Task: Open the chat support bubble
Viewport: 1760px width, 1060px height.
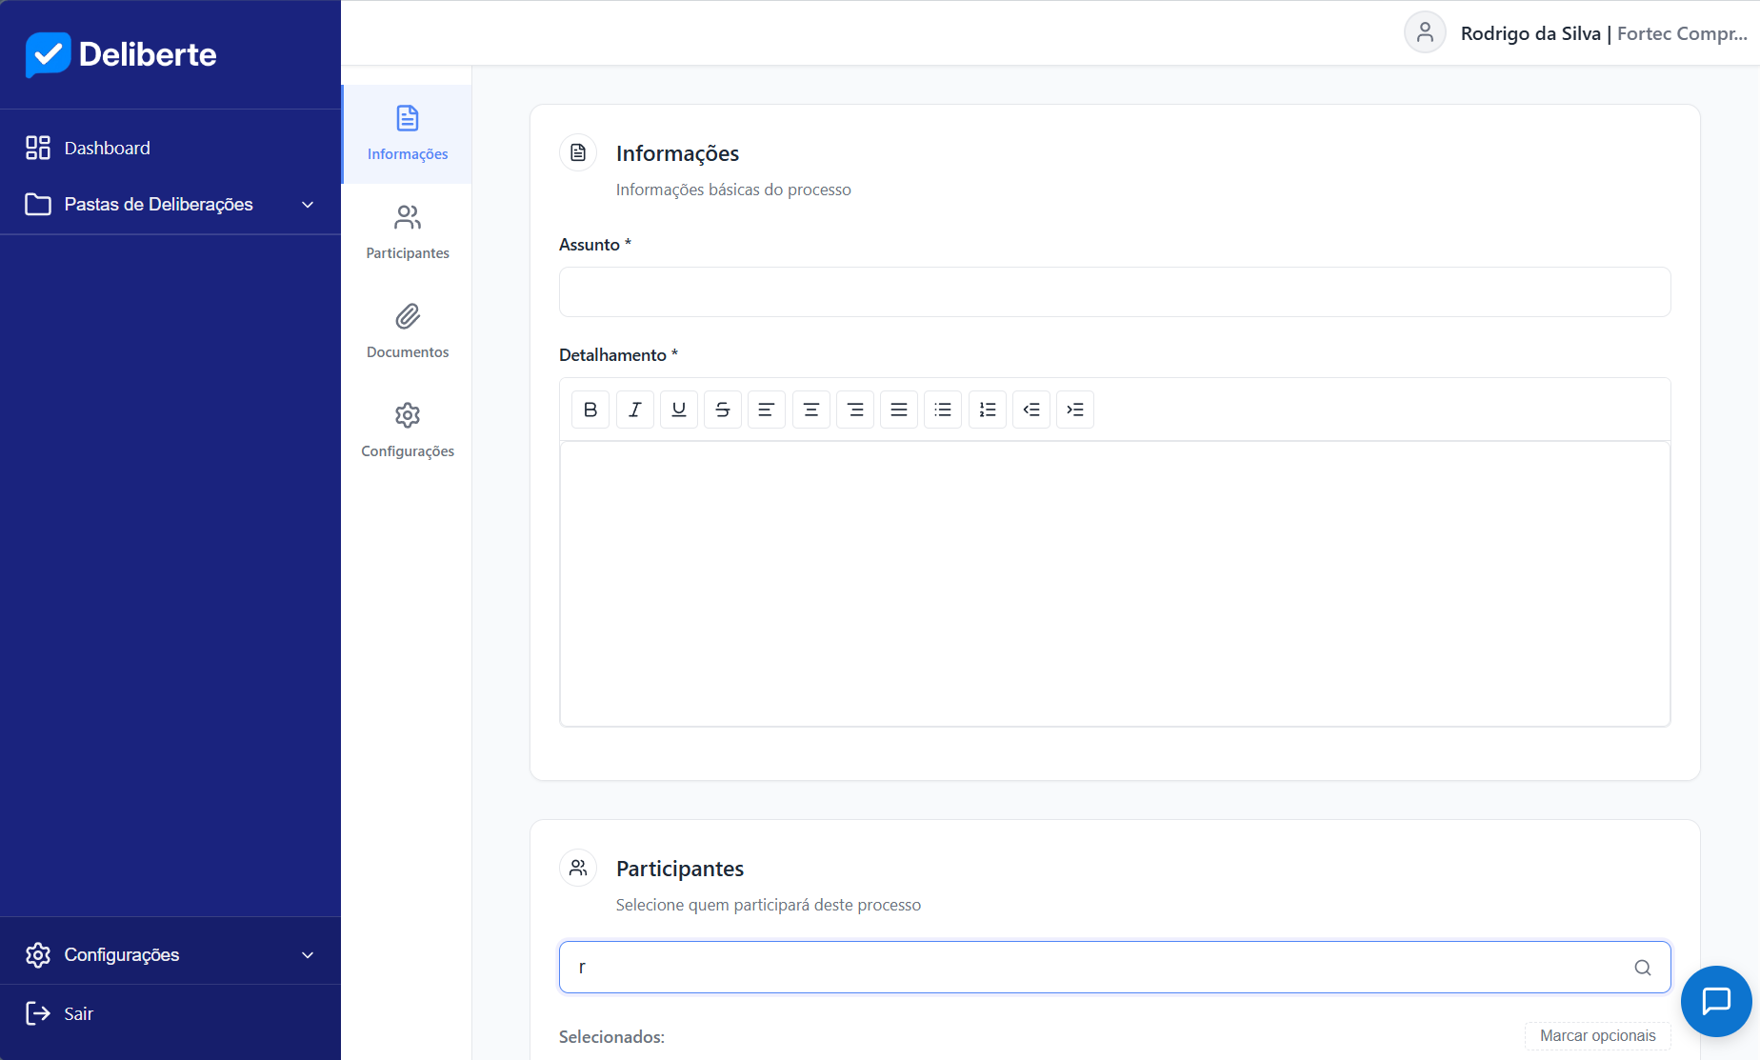Action: click(x=1716, y=1001)
